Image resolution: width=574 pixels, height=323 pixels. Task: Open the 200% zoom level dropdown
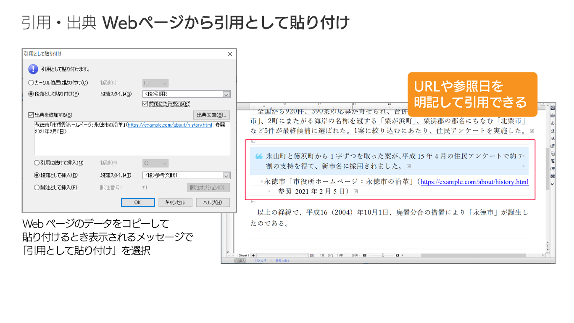(355, 255)
